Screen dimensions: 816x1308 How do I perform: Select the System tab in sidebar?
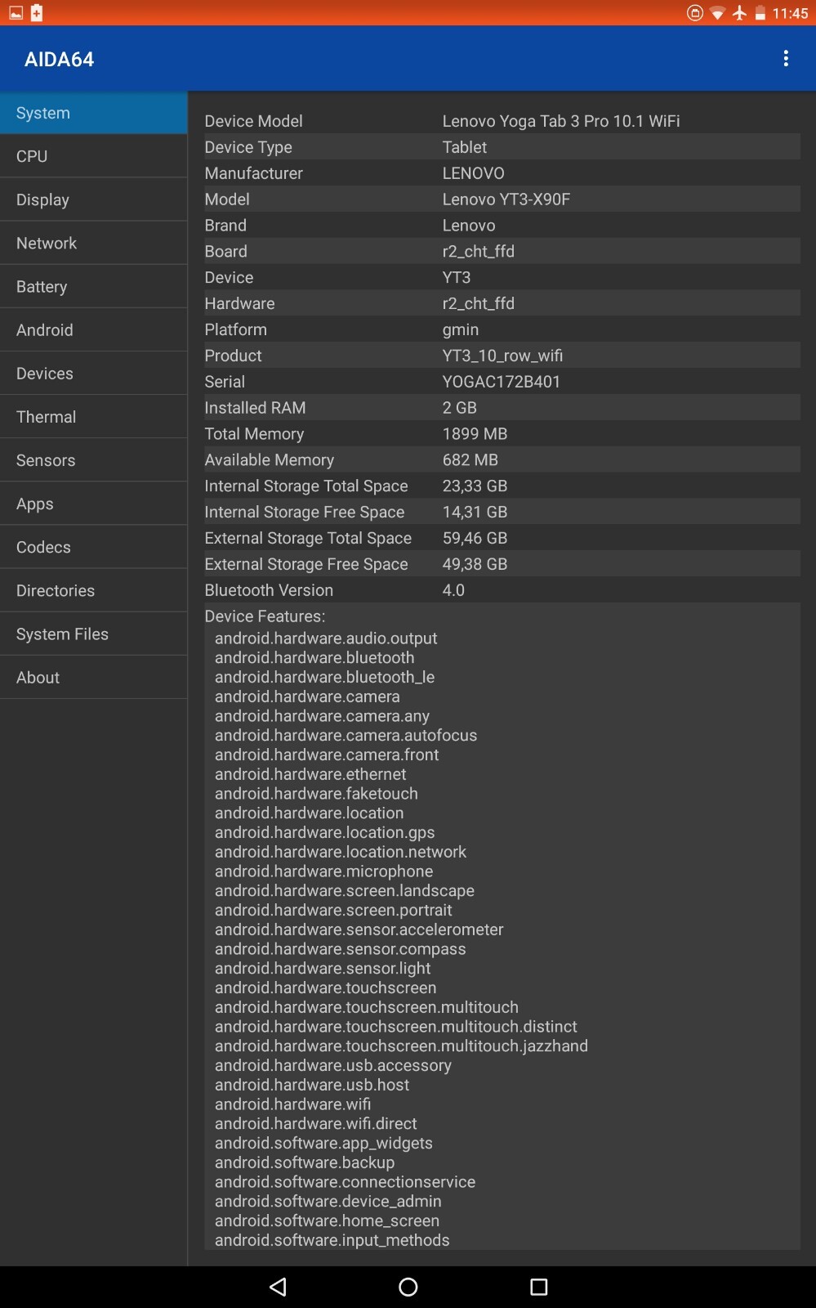tap(94, 113)
